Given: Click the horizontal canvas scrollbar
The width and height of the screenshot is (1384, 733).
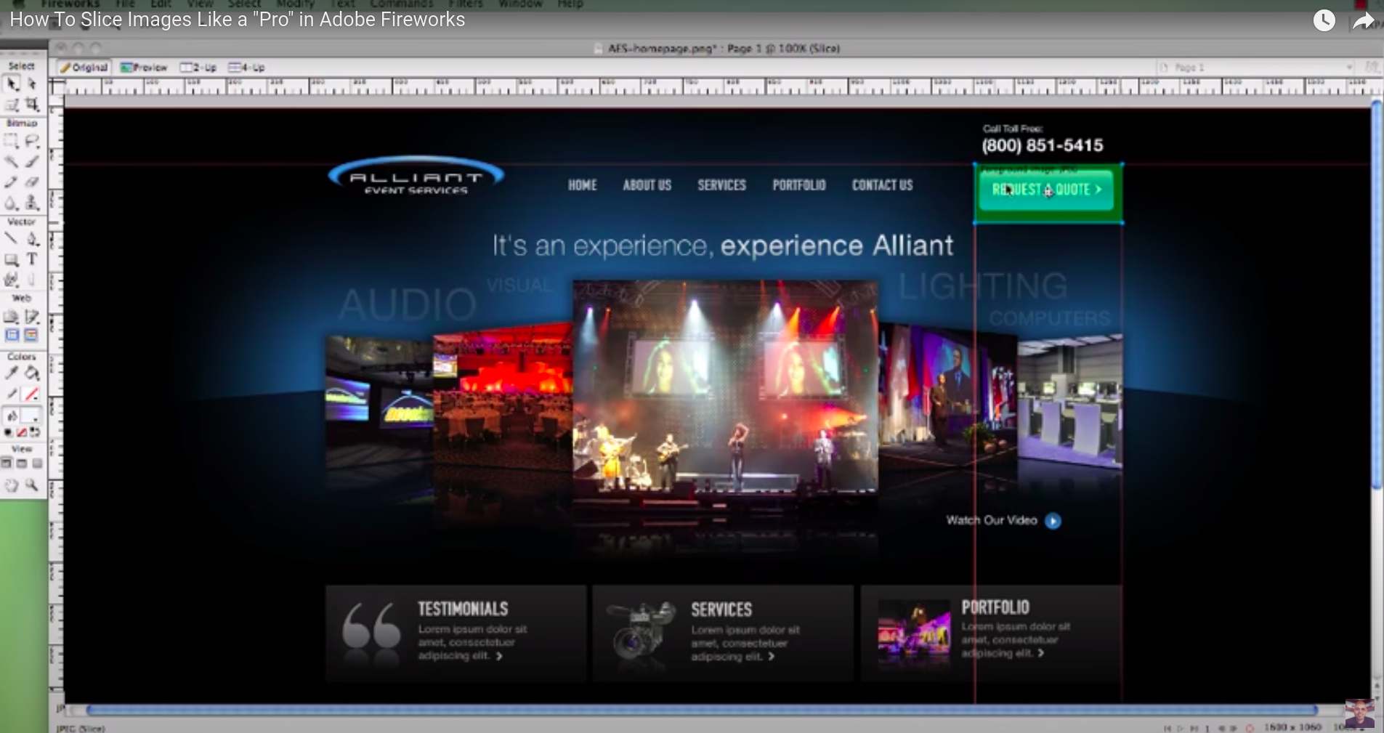Looking at the screenshot, I should (701, 710).
